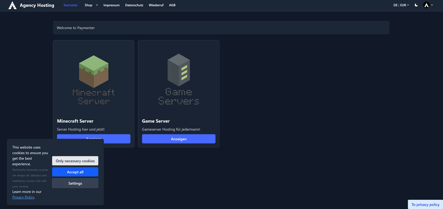Open the user avatar menu
This screenshot has height=209, width=443.
pos(426,5)
